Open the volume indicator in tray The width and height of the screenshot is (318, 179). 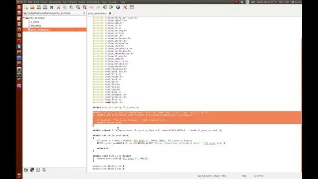[253, 2]
